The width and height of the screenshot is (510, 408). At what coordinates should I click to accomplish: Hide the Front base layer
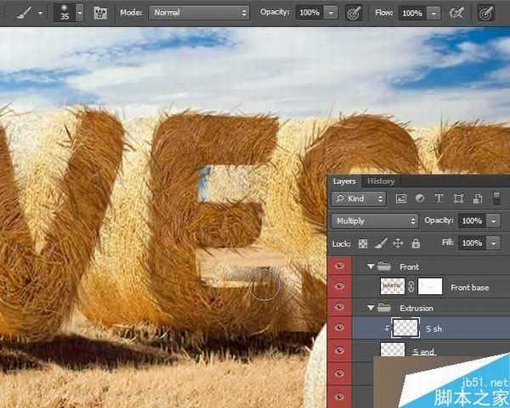point(341,288)
